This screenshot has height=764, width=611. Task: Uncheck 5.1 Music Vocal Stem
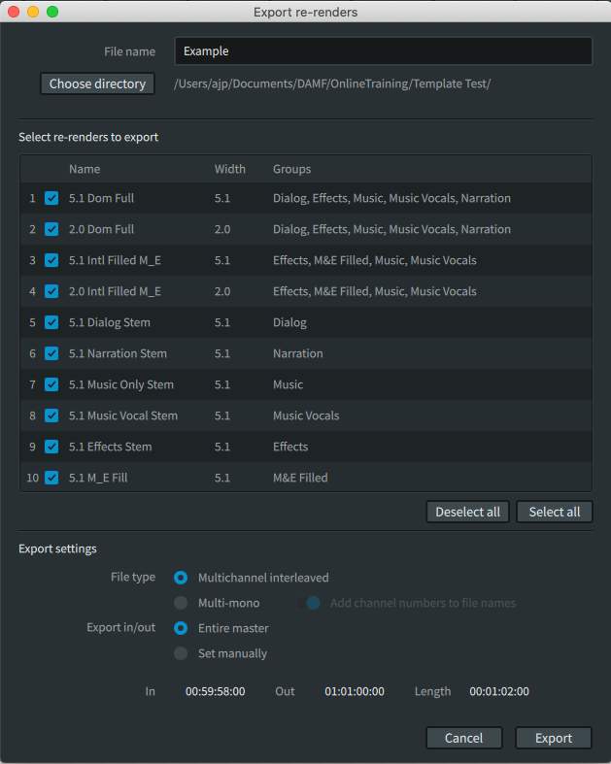pos(51,415)
